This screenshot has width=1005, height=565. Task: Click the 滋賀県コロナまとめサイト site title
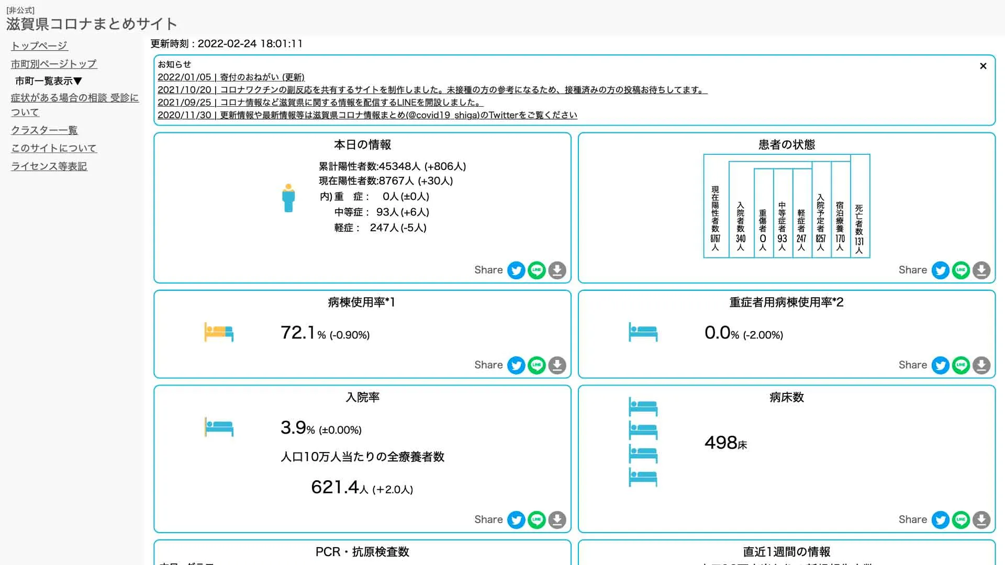click(92, 24)
